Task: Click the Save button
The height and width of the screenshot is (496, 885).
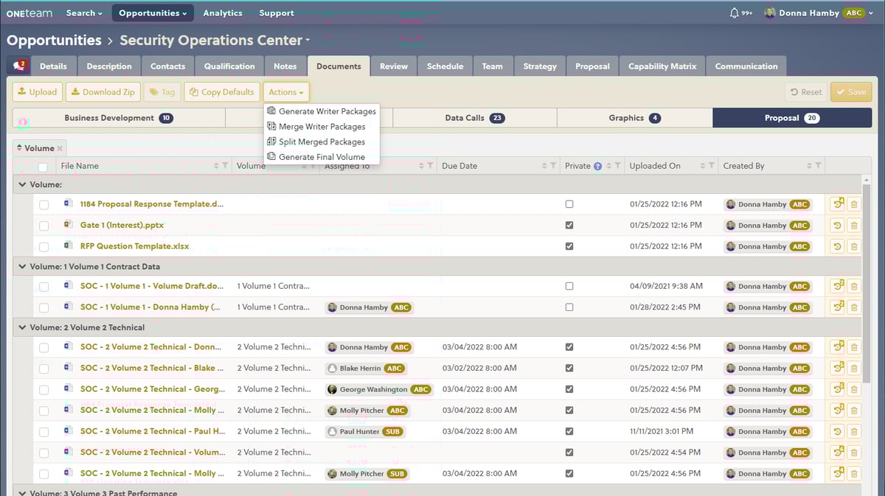Action: pyautogui.click(x=851, y=91)
